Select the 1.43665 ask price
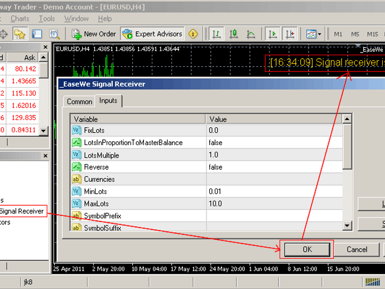Image resolution: width=385 pixels, height=289 pixels. [x=24, y=81]
